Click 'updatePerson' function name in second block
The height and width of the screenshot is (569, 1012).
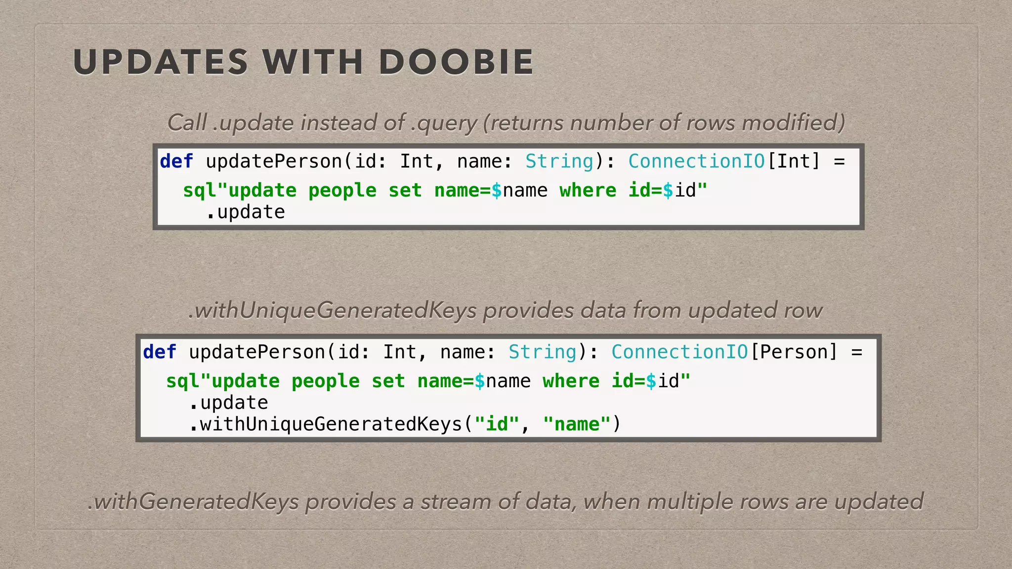[257, 352]
